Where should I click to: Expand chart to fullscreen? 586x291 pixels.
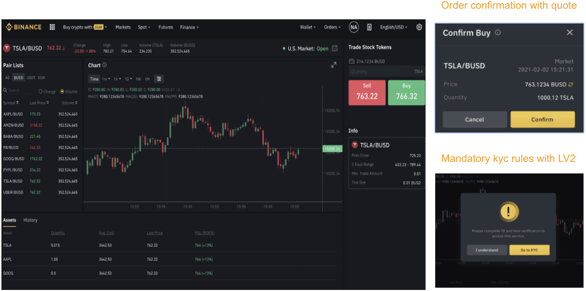[334, 65]
